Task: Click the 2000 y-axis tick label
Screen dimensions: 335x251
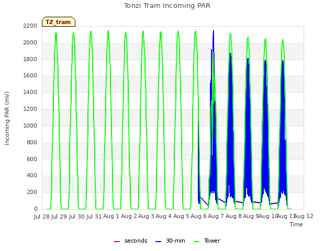Action: coord(30,42)
